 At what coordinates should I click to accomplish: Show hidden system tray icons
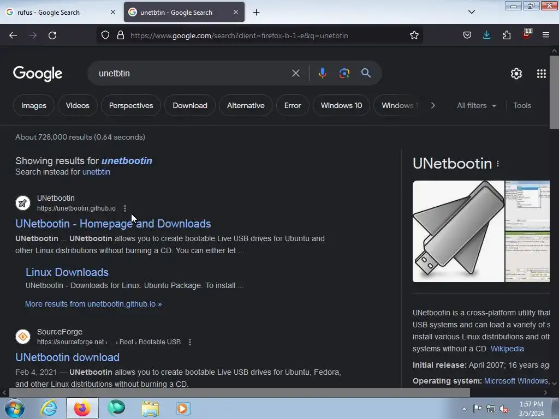[464, 409]
